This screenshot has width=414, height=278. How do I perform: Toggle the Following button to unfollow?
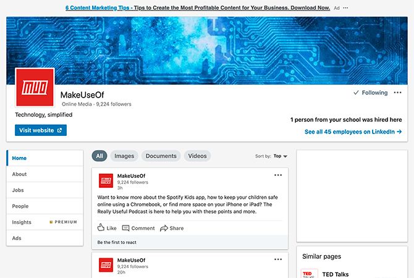coord(371,93)
